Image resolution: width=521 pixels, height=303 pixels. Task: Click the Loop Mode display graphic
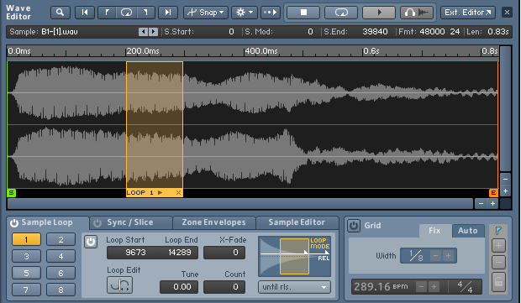294,256
